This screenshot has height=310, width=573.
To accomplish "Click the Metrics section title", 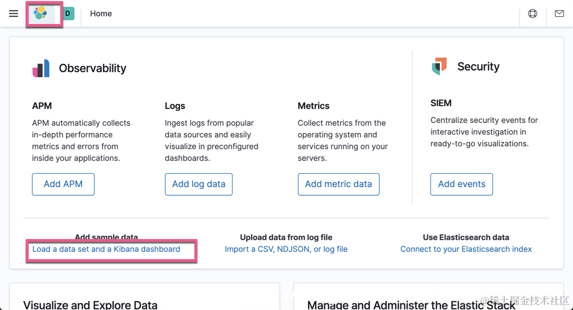I will (x=314, y=106).
